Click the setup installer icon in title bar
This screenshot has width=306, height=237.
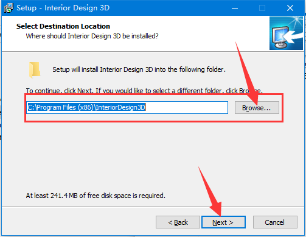coord(9,8)
